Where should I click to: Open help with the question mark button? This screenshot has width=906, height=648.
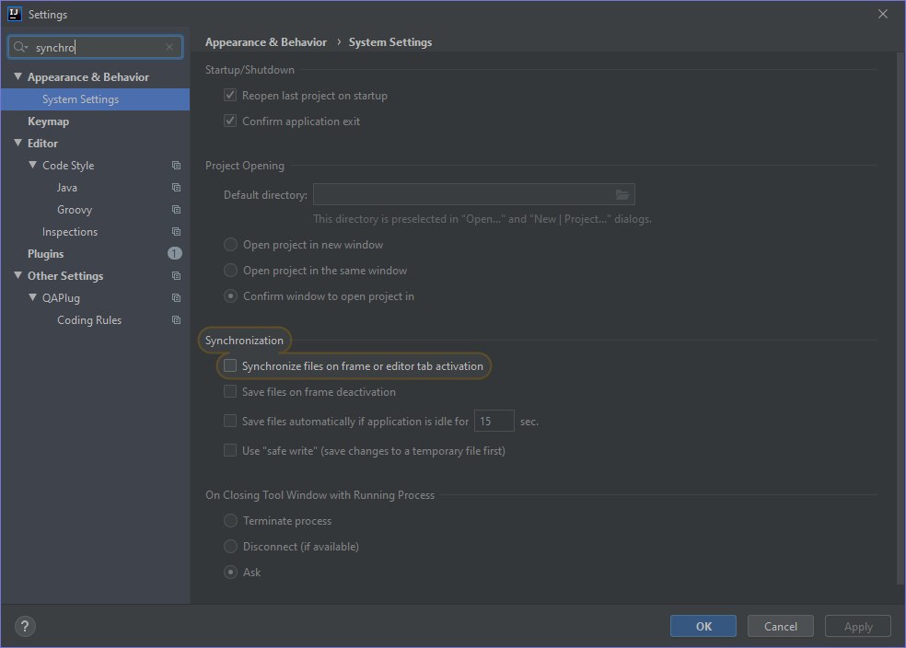25,626
